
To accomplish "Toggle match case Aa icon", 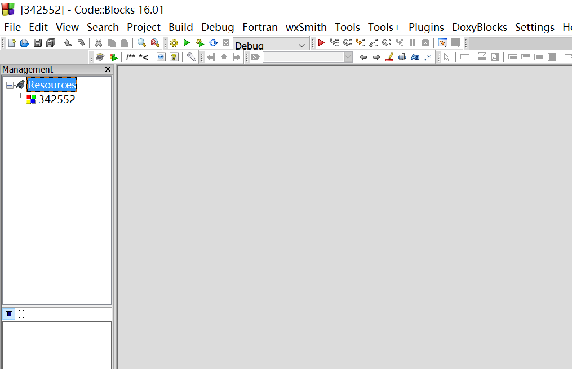I will point(415,57).
